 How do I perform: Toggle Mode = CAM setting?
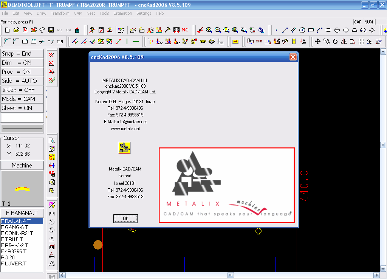(x=22, y=99)
